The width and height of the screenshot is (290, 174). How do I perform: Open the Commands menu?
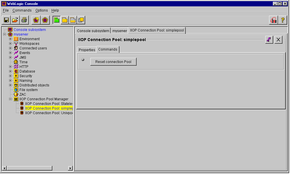coord(22,10)
